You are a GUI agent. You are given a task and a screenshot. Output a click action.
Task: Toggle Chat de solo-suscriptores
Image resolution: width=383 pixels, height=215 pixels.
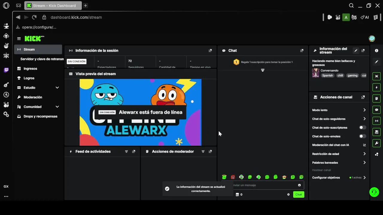[362, 128]
